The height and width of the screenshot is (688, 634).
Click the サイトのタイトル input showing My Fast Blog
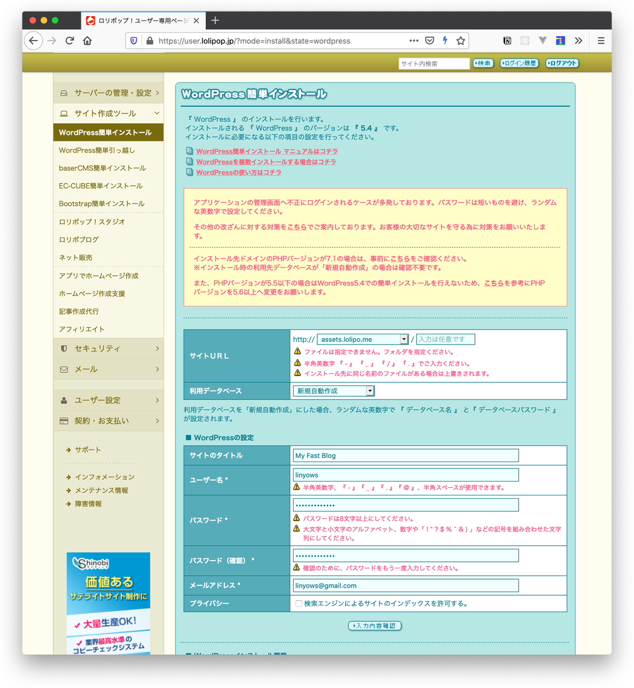click(404, 455)
